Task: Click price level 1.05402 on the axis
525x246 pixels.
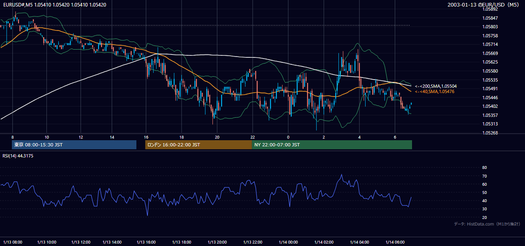Action: 490,106
